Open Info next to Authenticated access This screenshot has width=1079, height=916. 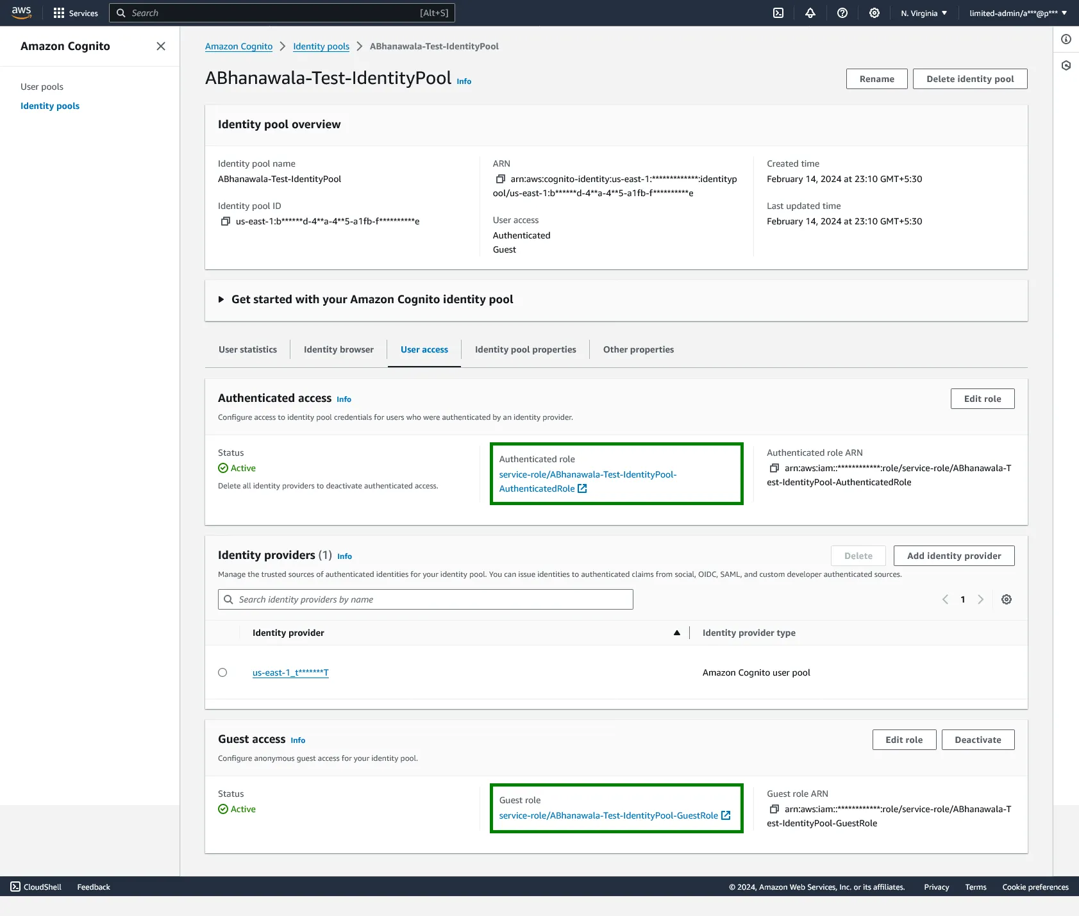[x=344, y=399]
